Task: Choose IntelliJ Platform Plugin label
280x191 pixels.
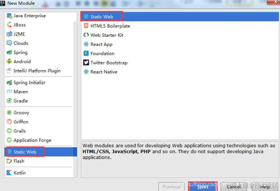Action: pos(37,71)
